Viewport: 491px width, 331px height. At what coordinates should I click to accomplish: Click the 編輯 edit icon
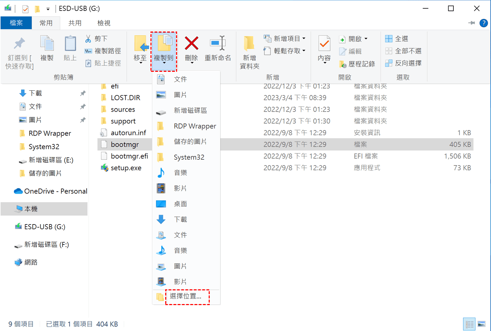tap(343, 51)
